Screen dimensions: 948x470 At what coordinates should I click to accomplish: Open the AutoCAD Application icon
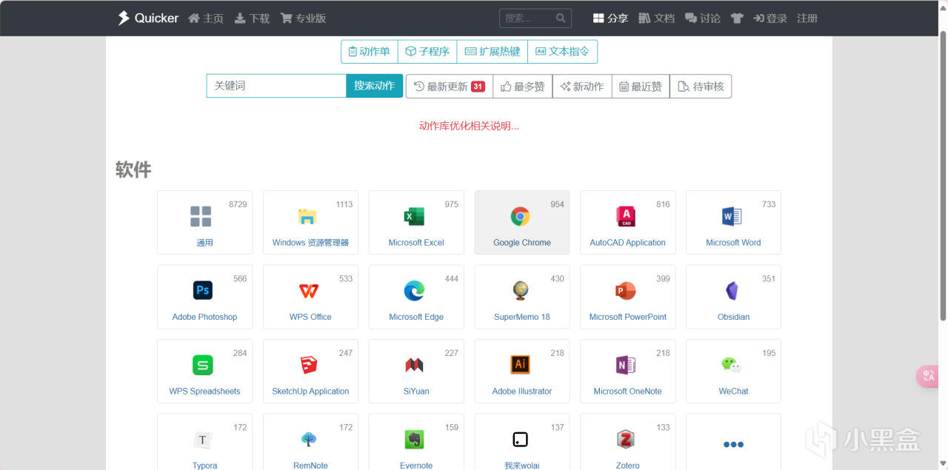[626, 216]
